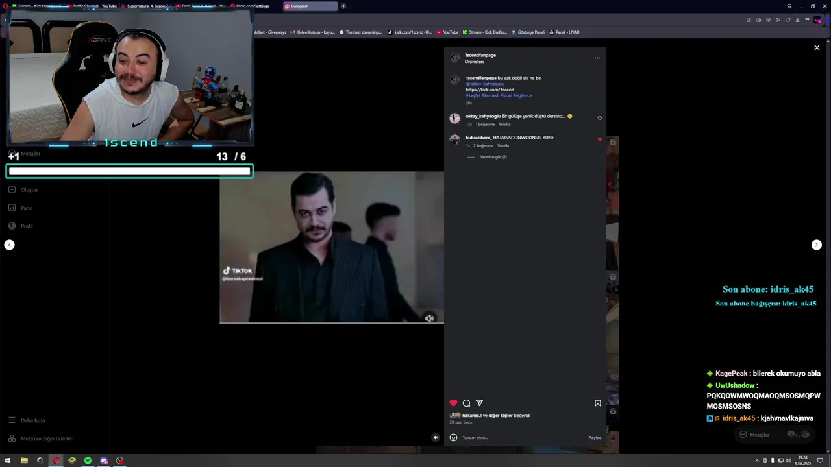Reply to kubraishere_'s comment with Yanıtla

point(503,145)
